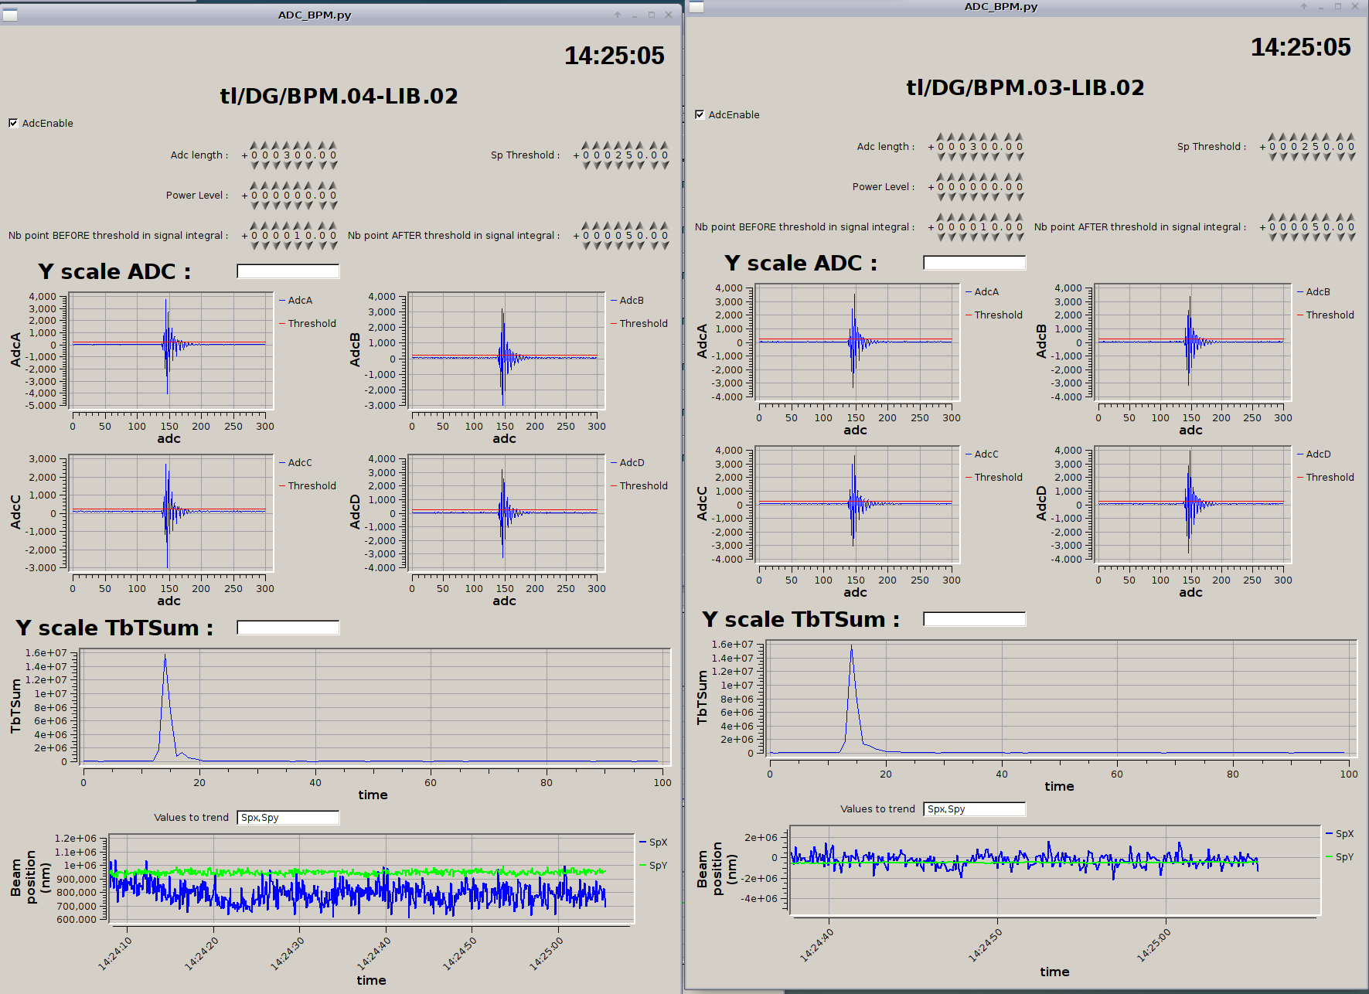
Task: Decrease the '1' digit of BPM.03 Nb point BEFORE
Action: pos(984,237)
